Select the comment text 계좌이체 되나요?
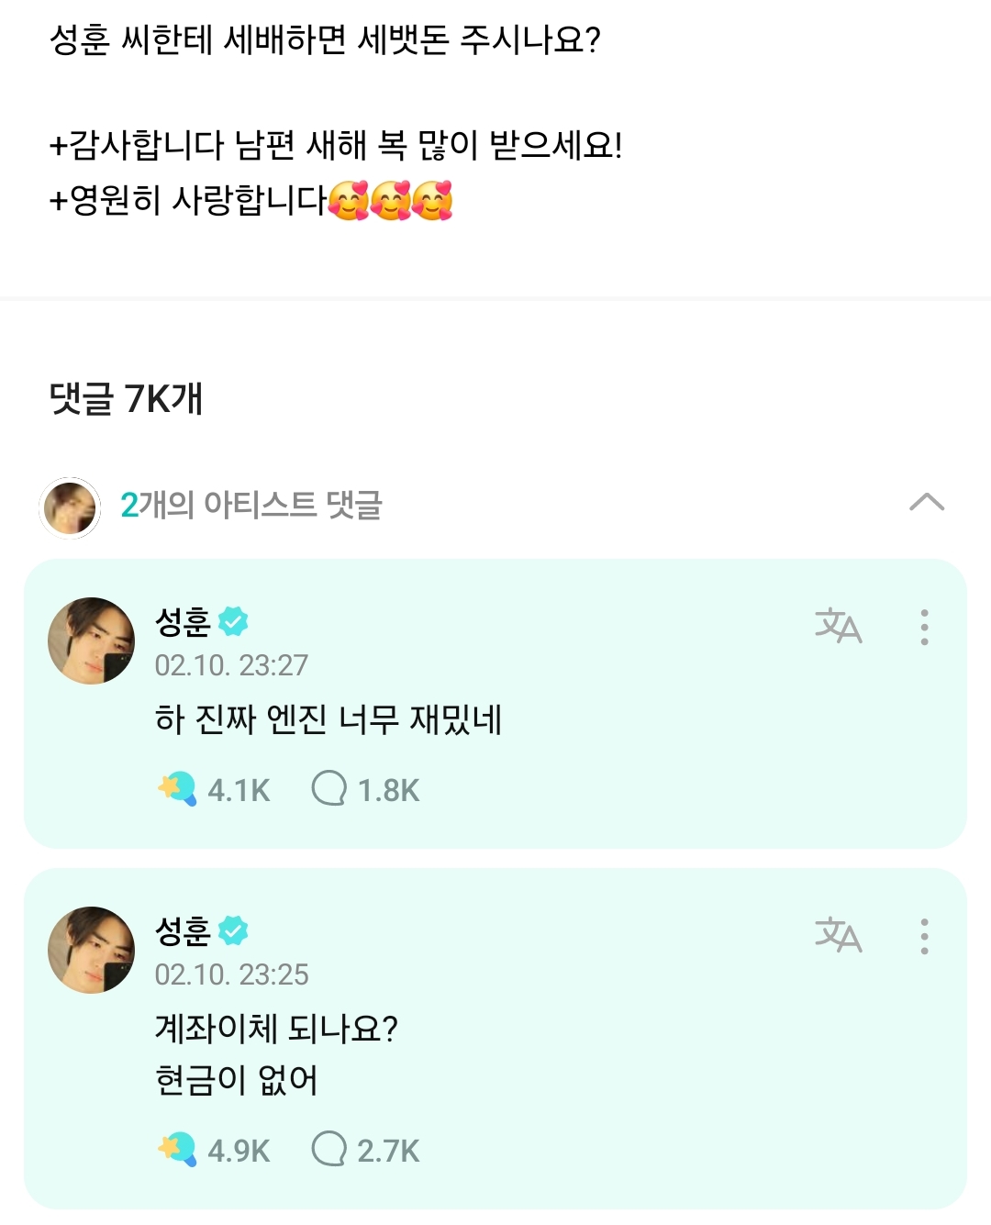 [x=276, y=1029]
